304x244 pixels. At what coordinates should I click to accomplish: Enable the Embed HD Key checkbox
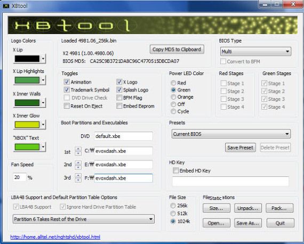click(x=175, y=170)
